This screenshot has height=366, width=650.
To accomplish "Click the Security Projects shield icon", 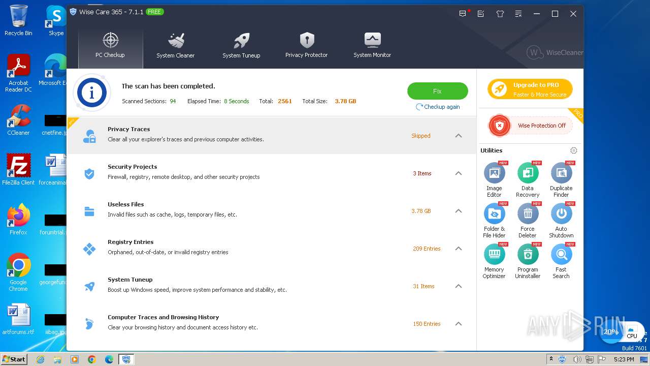I will tap(89, 173).
